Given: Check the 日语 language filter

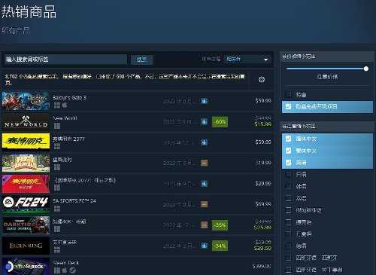Looking at the screenshot, I should tap(289, 174).
